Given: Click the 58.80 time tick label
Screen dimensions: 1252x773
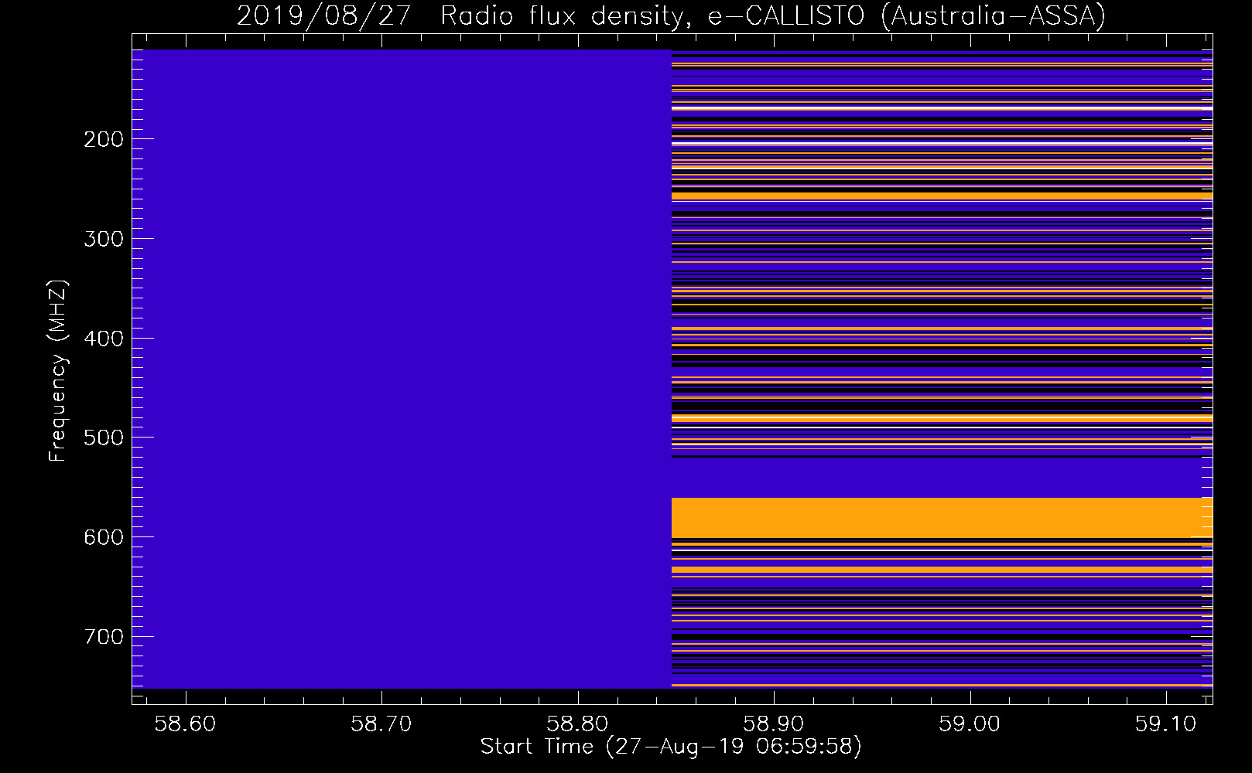Looking at the screenshot, I should tap(578, 724).
